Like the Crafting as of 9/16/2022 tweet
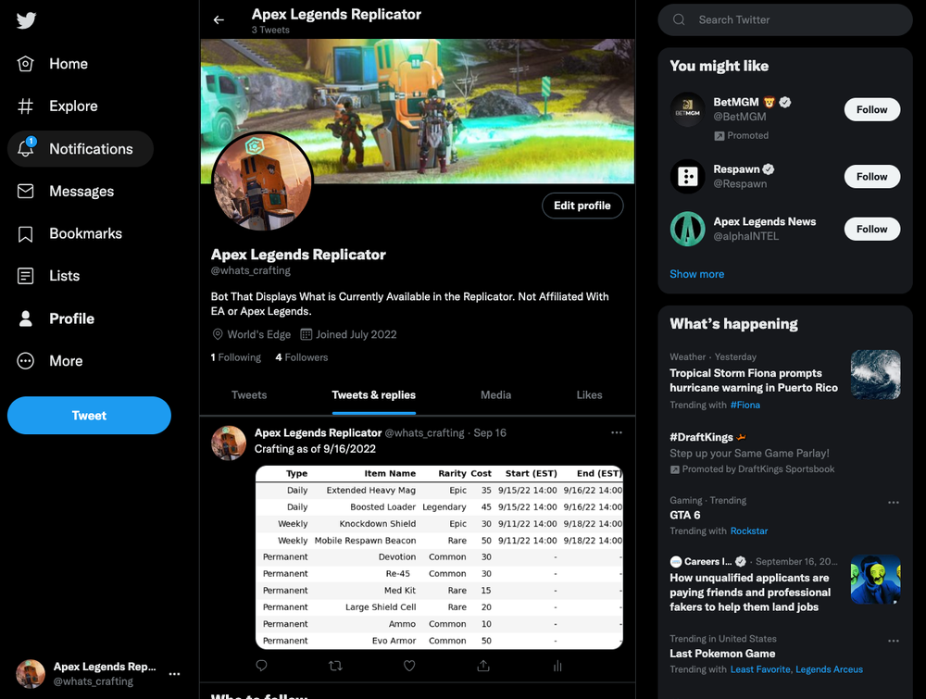The image size is (926, 699). [x=409, y=666]
